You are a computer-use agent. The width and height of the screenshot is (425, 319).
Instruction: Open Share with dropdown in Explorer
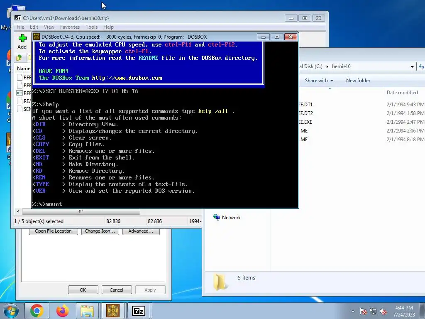coord(319,80)
